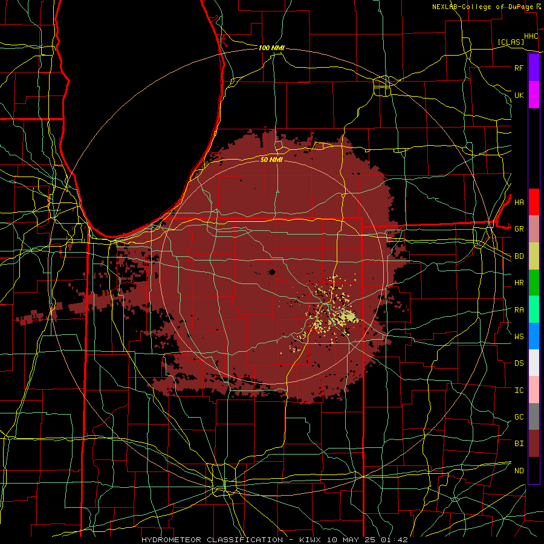Click the '100 NMI' range ring label
This screenshot has height=544, width=544.
(x=271, y=48)
